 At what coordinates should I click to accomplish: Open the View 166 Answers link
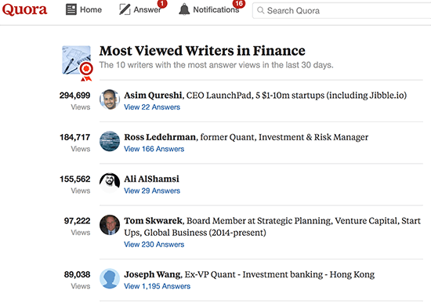(x=154, y=149)
